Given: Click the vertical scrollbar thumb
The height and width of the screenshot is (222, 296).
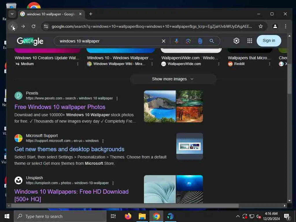Looking at the screenshot, I should [x=289, y=79].
